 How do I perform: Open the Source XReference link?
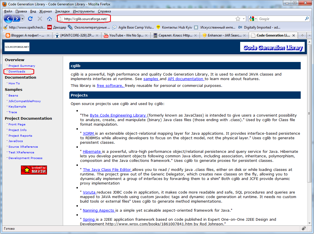point(23,147)
